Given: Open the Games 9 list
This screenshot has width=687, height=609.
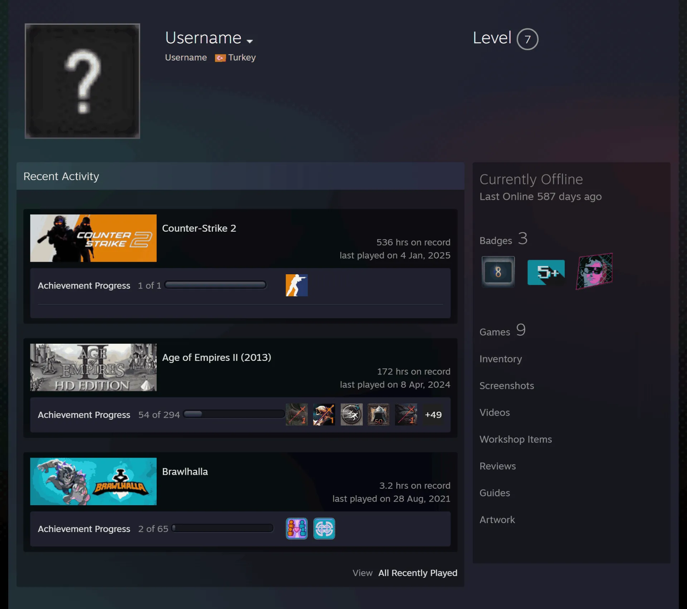Looking at the screenshot, I should [x=502, y=330].
